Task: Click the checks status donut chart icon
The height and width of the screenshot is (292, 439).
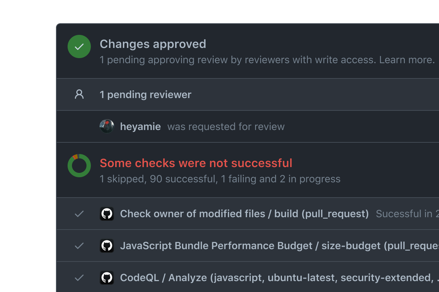Action: point(79,166)
